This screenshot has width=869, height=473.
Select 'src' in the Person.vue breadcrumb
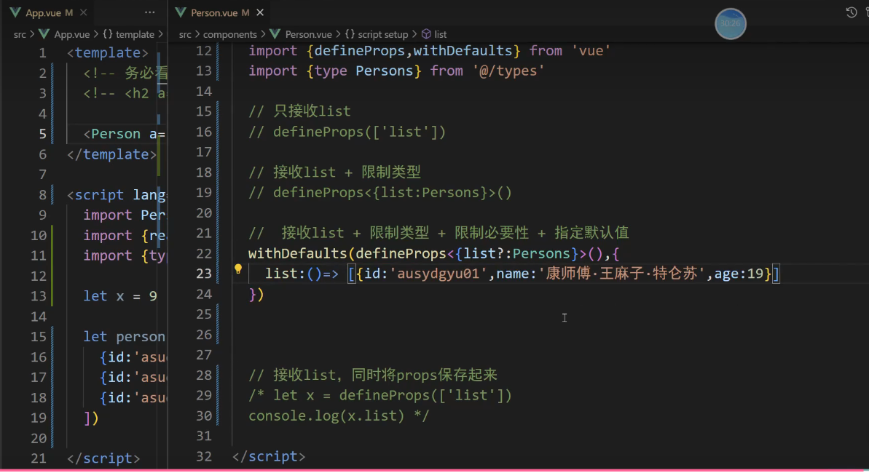coord(185,34)
